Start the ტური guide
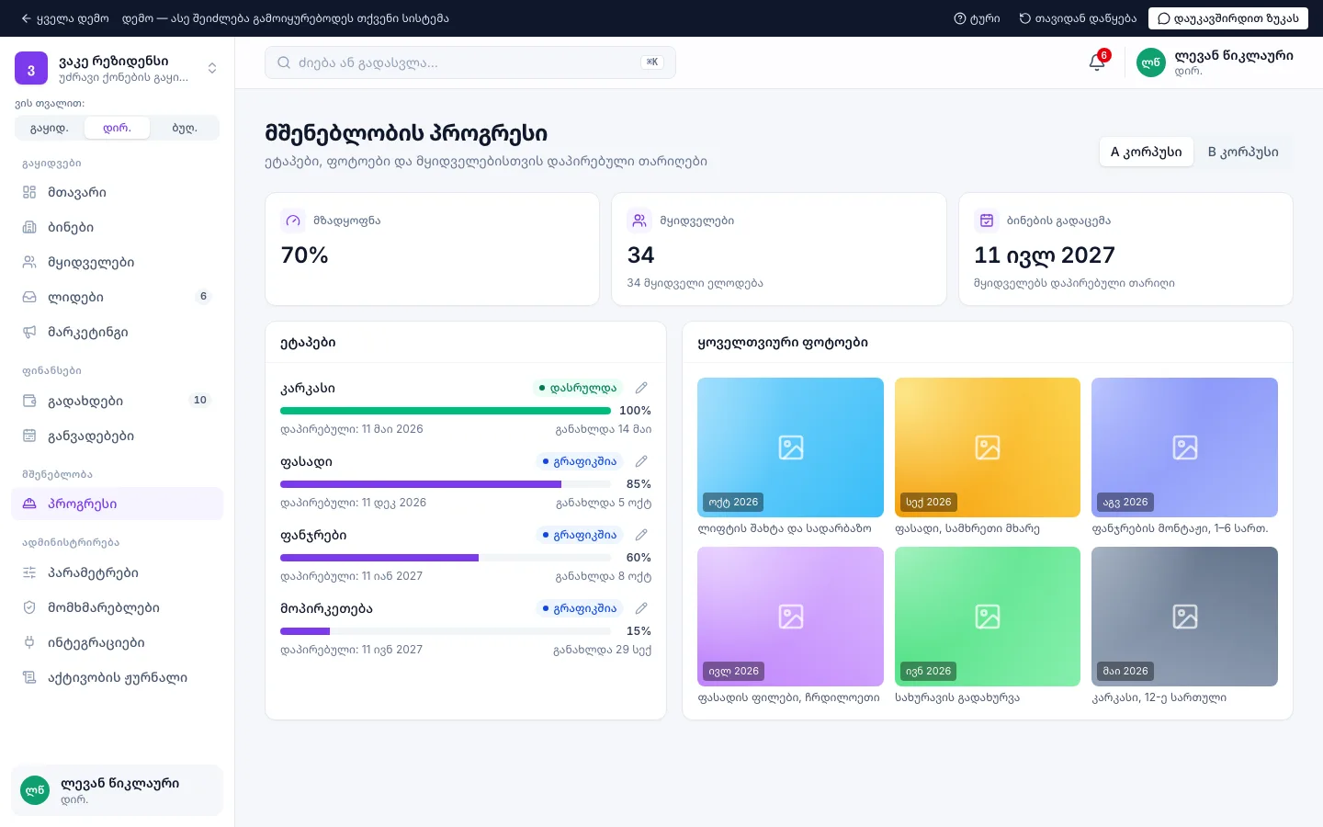This screenshot has height=827, width=1323. pyautogui.click(x=978, y=18)
